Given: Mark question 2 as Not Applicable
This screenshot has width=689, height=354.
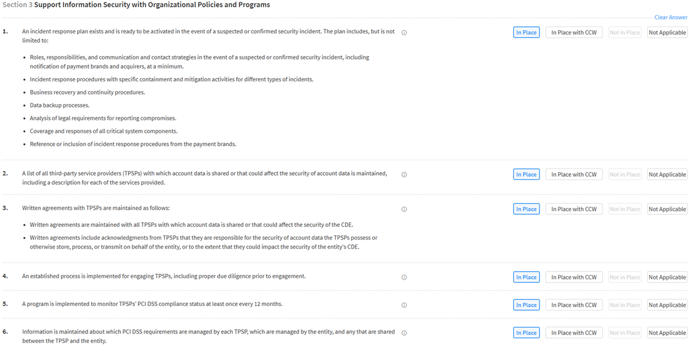Looking at the screenshot, I should tap(667, 175).
